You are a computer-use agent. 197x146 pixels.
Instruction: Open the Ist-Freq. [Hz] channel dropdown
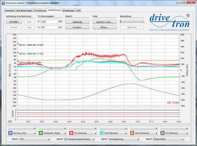[24, 133]
